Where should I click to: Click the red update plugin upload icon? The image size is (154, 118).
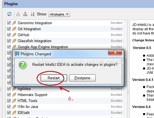click(25, 14)
